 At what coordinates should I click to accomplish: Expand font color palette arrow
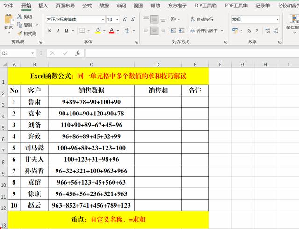click(x=118, y=30)
